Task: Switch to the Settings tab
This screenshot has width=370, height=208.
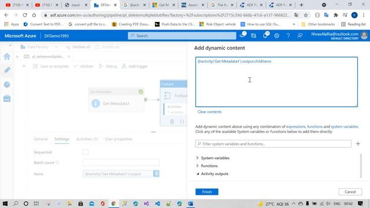Action: coord(62,139)
